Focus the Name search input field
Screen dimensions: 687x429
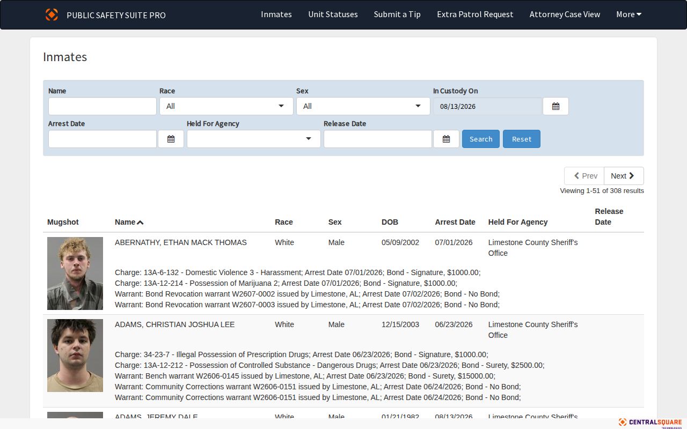pyautogui.click(x=103, y=106)
